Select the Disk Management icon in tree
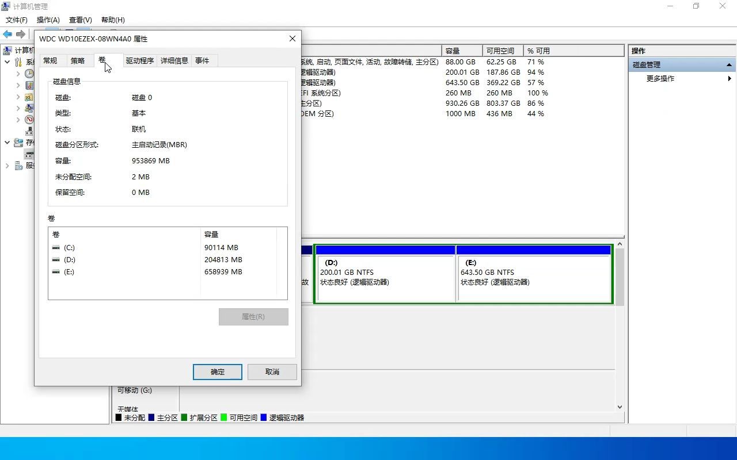The width and height of the screenshot is (737, 460). pos(29,154)
